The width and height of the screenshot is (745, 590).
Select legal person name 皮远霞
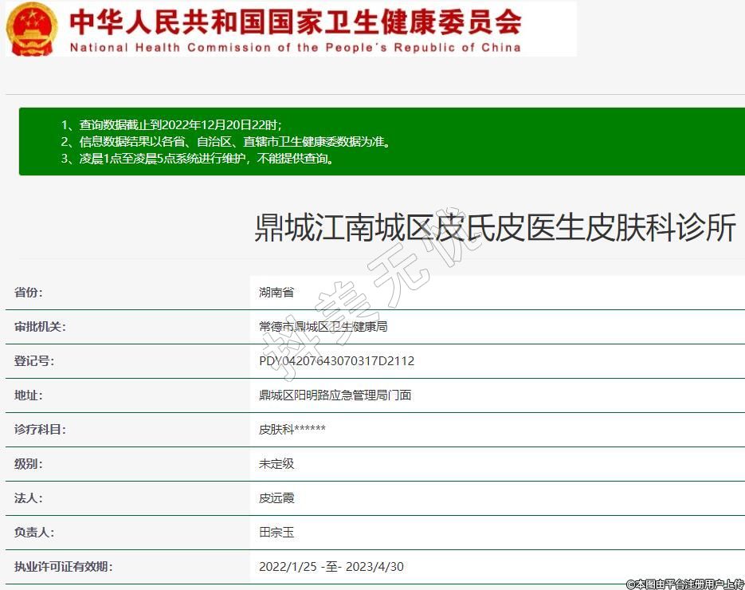click(276, 498)
